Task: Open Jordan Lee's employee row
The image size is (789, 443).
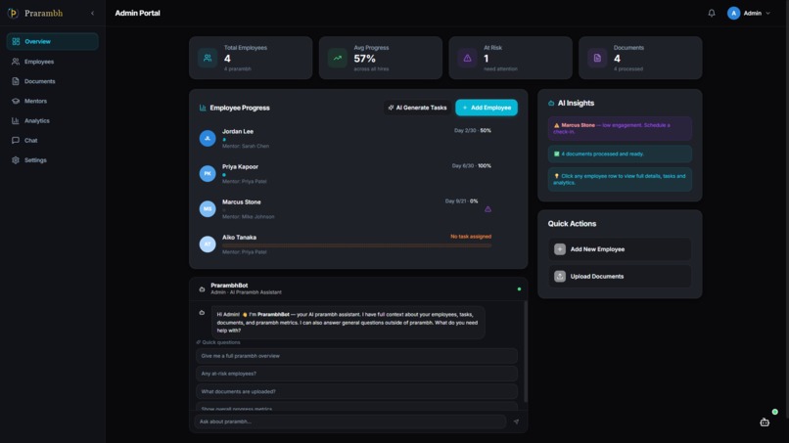Action: tap(357, 138)
